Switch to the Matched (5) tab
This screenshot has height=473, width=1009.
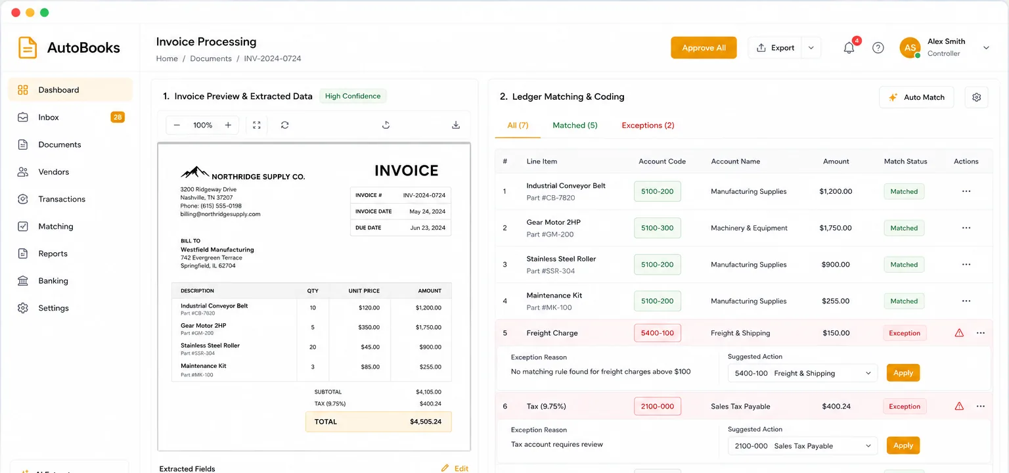[575, 125]
